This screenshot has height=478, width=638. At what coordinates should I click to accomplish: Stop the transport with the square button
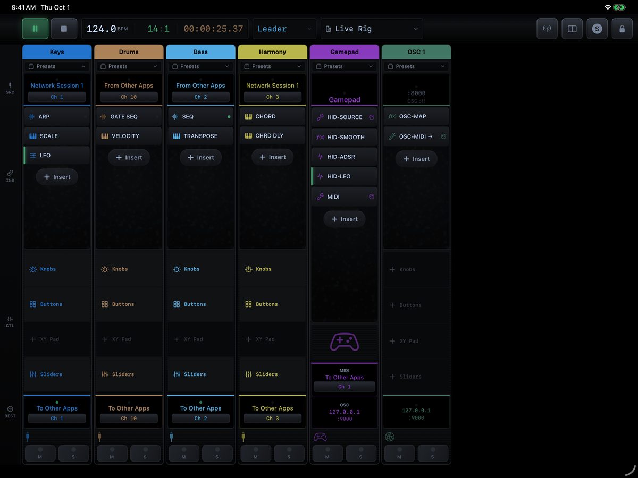(64, 29)
